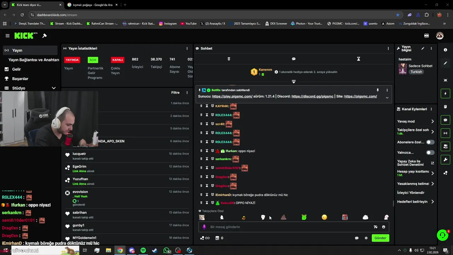Viewport: 453px width, 255px height.
Task: Open the Yayın bilgisi three-dot menu
Action: pos(431,49)
